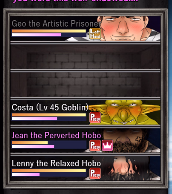This screenshot has height=194, width=172.
Task: Click Costa's orange health bar
Action: coord(49,115)
